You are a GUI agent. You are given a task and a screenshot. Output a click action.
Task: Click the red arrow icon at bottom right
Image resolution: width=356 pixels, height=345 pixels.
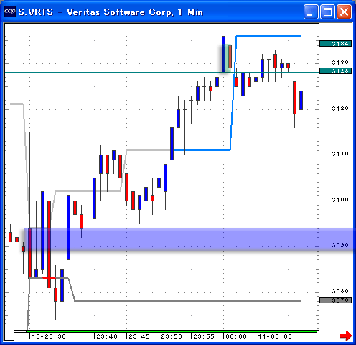coord(346,336)
